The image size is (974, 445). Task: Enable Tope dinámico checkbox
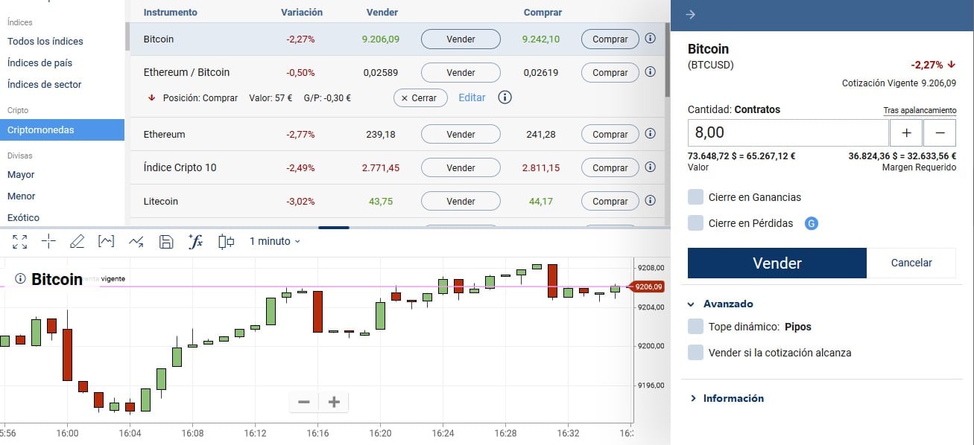click(695, 327)
